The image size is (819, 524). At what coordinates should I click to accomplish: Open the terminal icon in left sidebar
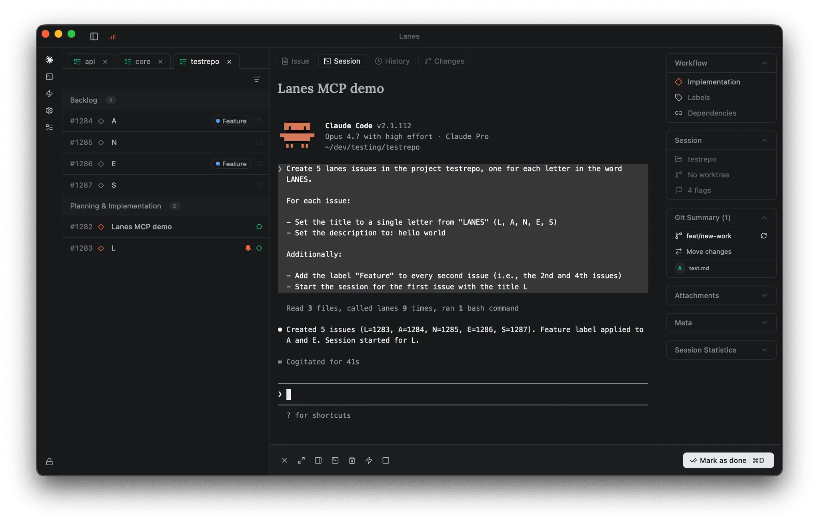pos(50,76)
